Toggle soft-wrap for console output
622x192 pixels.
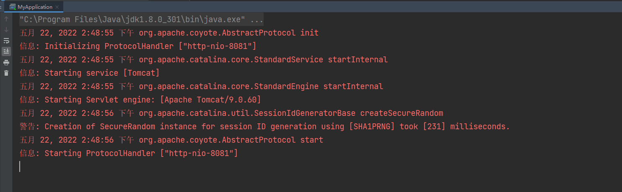[x=6, y=41]
